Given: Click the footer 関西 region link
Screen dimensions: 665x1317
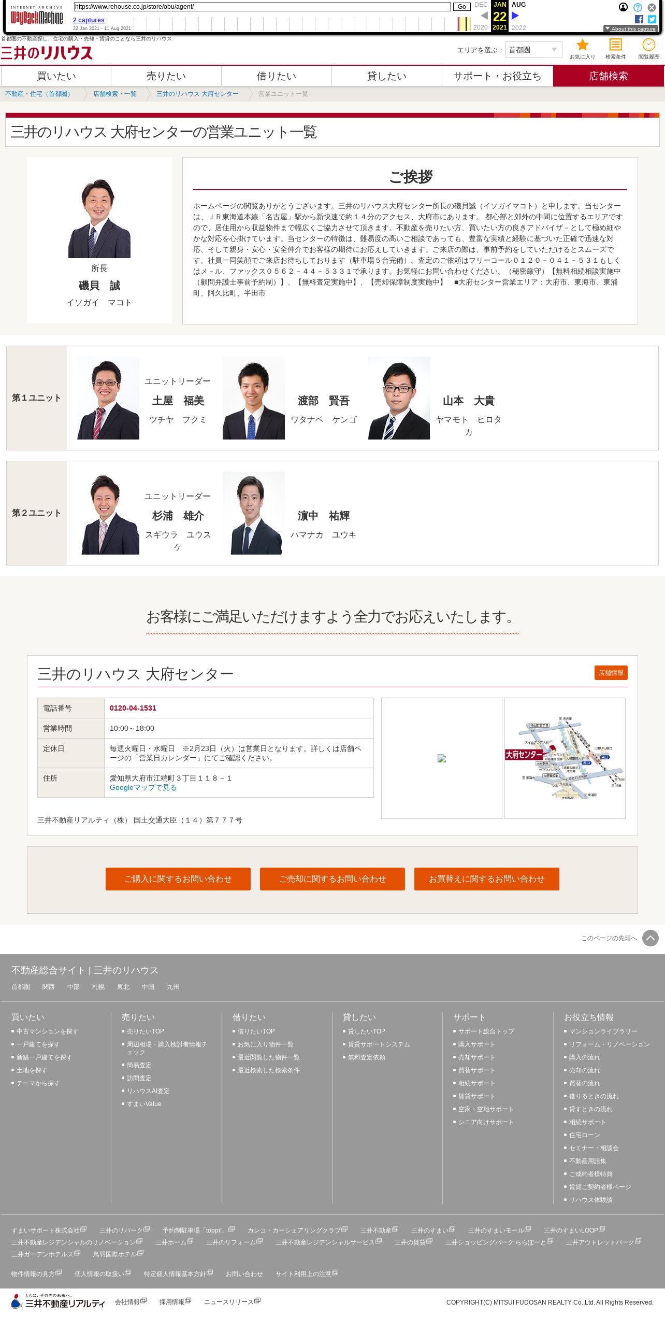Looking at the screenshot, I should coord(48,987).
